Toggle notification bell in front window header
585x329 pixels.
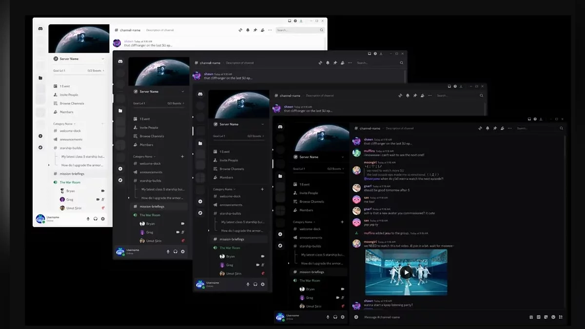point(487,128)
